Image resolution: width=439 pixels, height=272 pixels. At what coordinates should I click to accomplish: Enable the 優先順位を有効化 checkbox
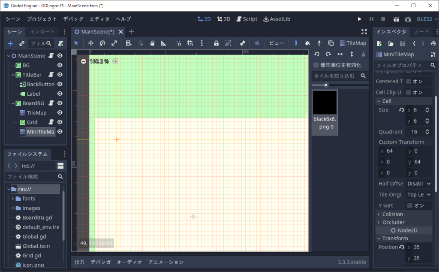316,65
